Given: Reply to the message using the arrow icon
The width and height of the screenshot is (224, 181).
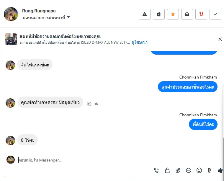Looking at the screenshot, I should point(96,104).
